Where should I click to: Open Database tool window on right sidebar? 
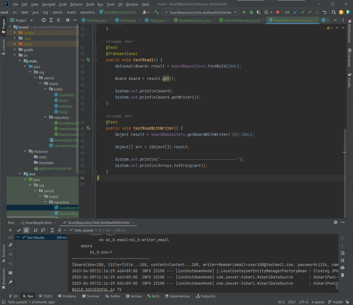(350, 58)
